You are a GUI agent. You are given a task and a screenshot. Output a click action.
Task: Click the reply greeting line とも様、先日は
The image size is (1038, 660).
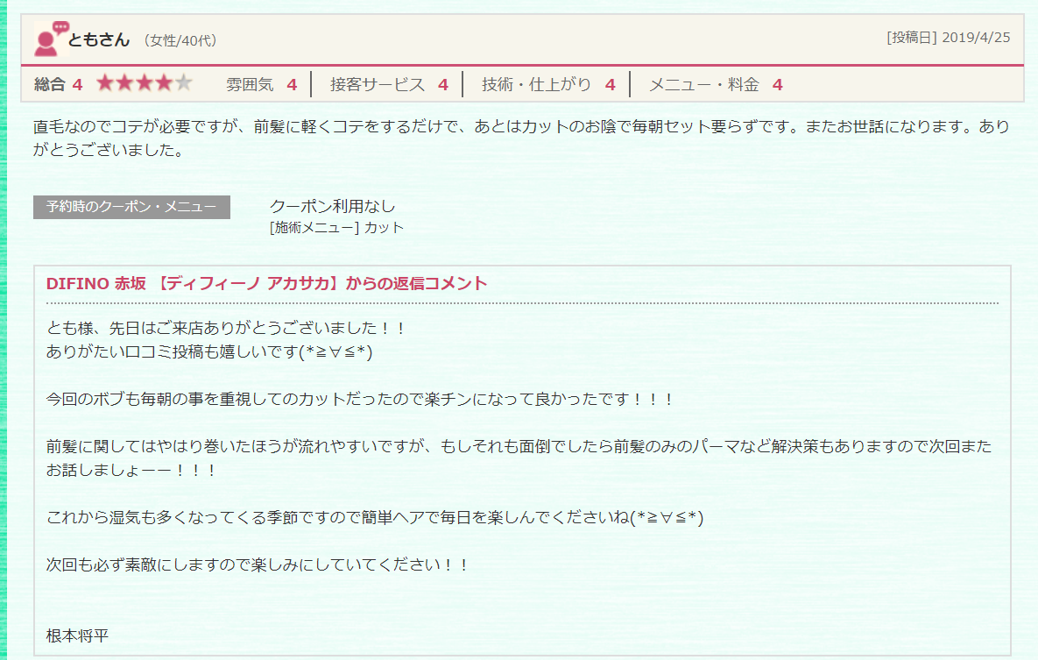tap(226, 329)
